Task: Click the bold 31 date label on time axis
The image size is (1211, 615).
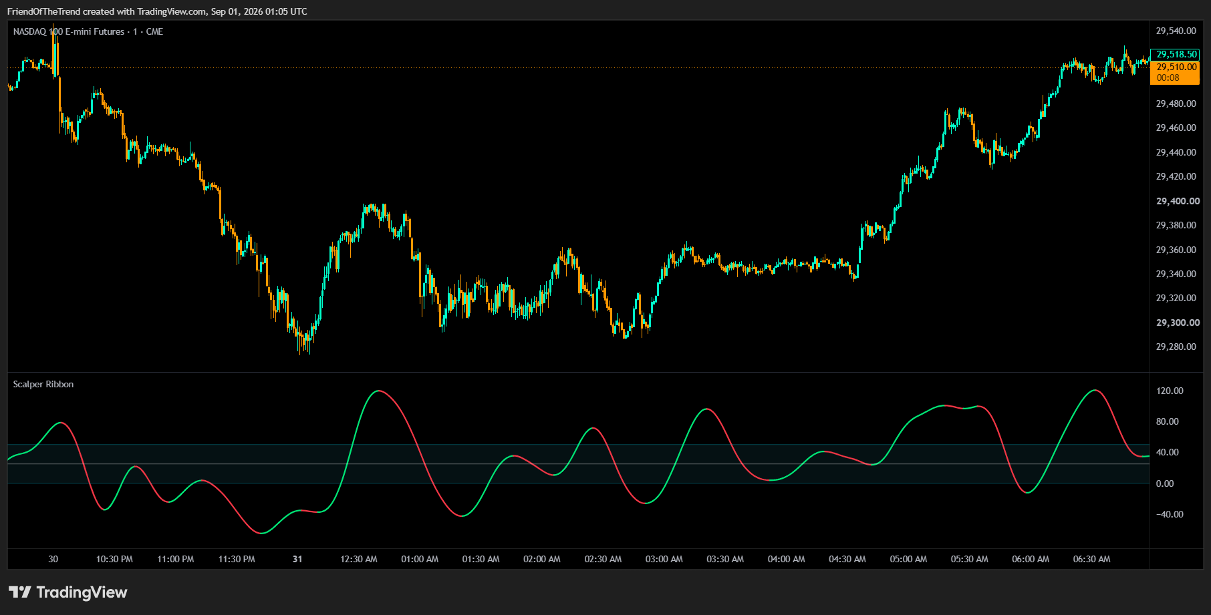Action: [297, 559]
